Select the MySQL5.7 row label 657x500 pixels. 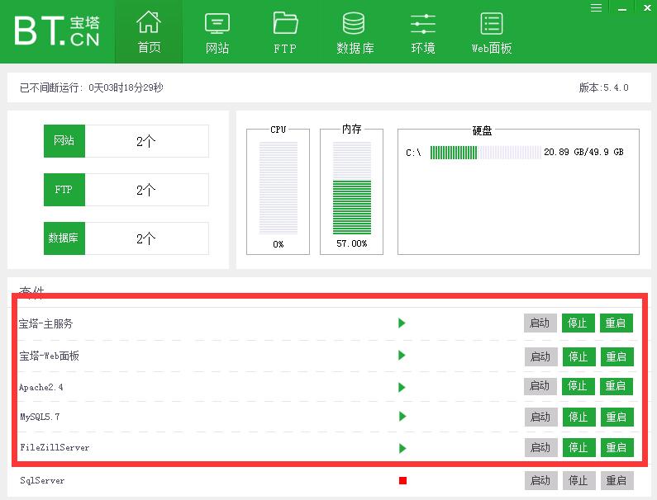click(40, 417)
